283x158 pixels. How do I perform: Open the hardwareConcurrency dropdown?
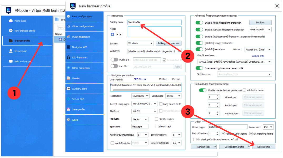143,135
